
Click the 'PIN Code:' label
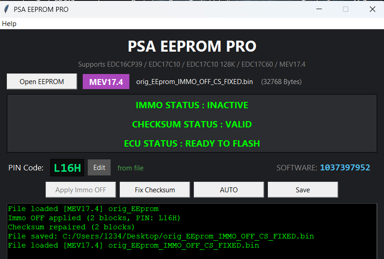[26, 168]
